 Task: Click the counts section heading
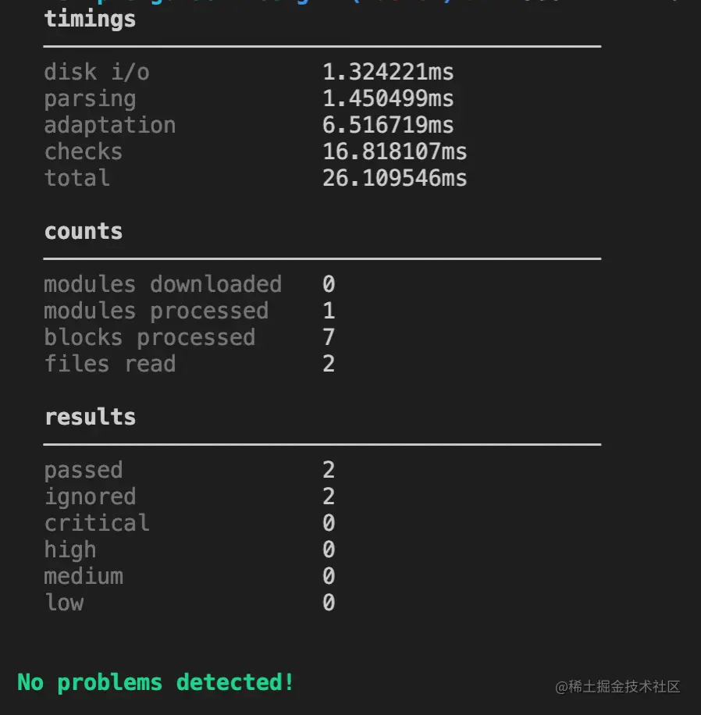click(84, 231)
